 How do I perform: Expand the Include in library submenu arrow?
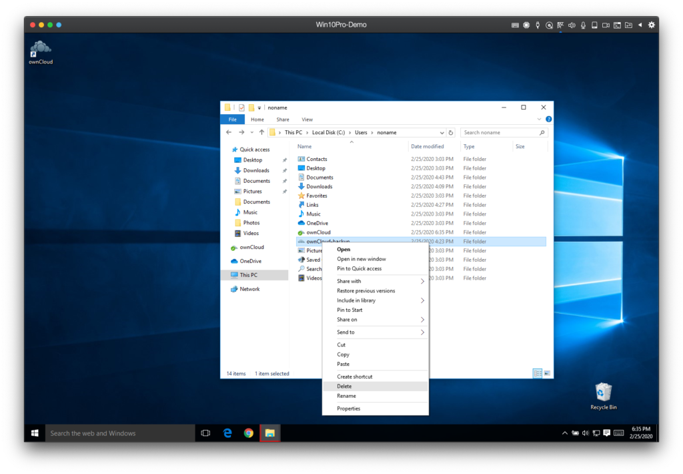(x=422, y=300)
